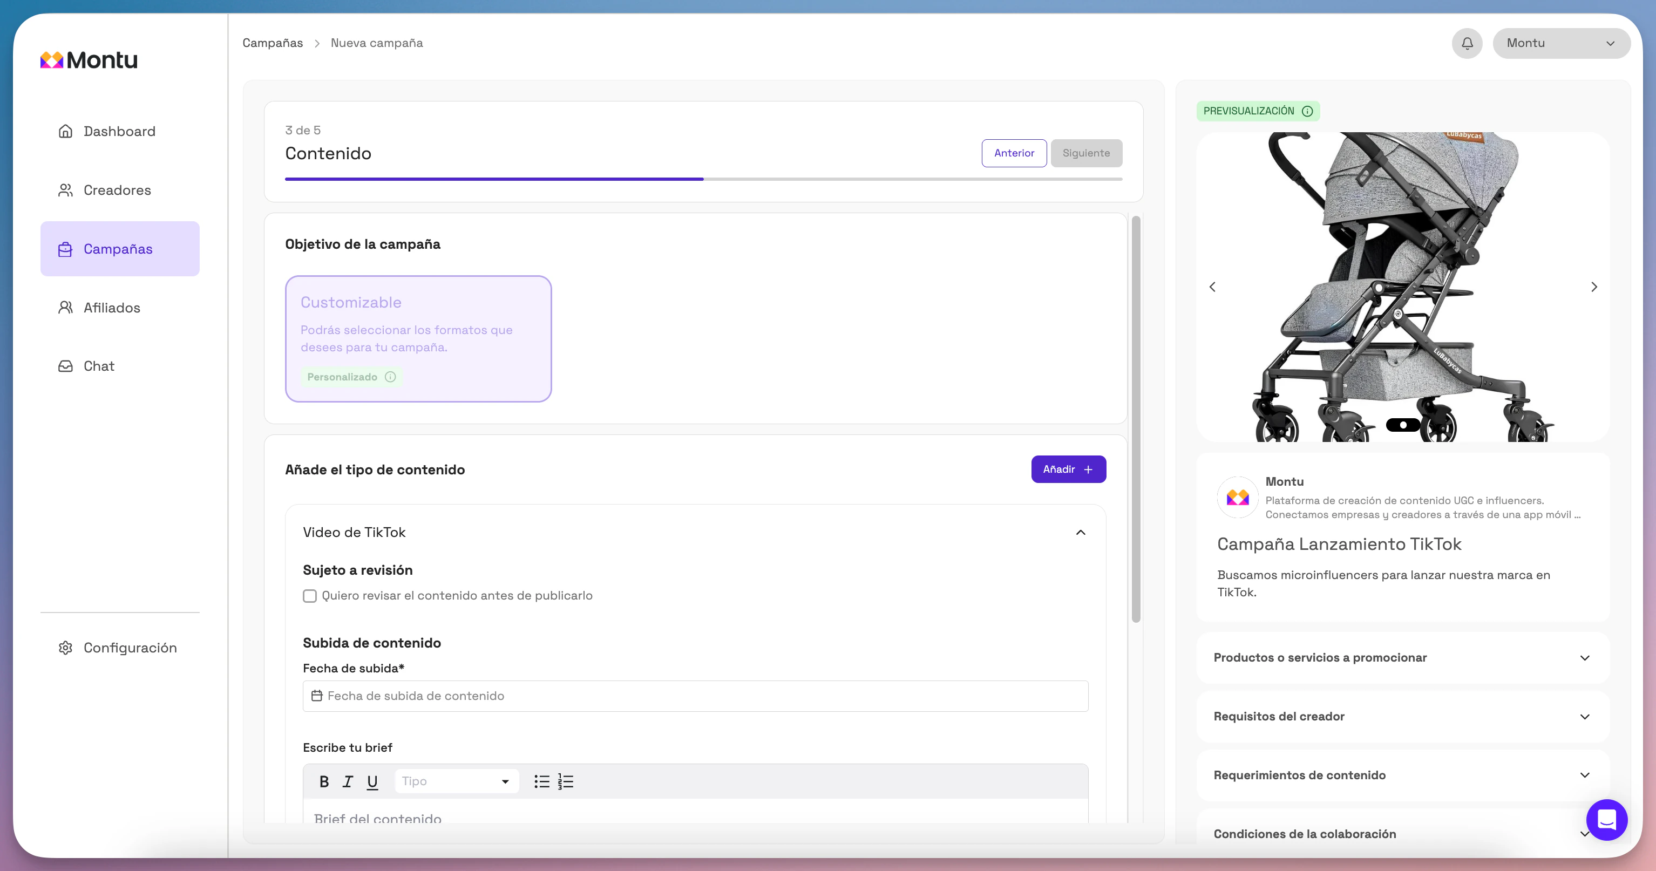Click the form's vertical scrollbar

tap(1136, 419)
